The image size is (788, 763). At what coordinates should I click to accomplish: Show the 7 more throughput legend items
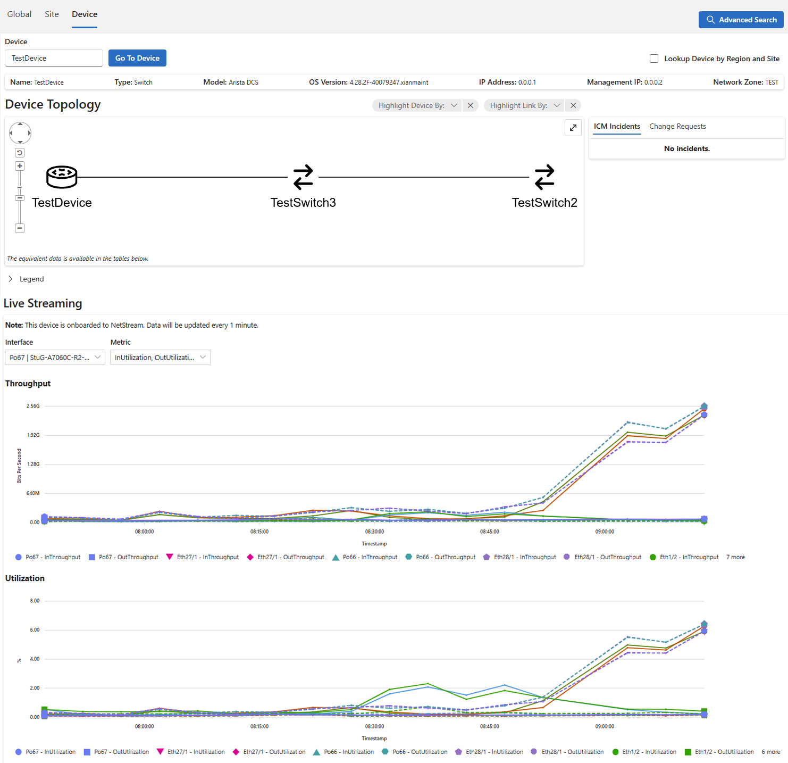[x=735, y=557]
